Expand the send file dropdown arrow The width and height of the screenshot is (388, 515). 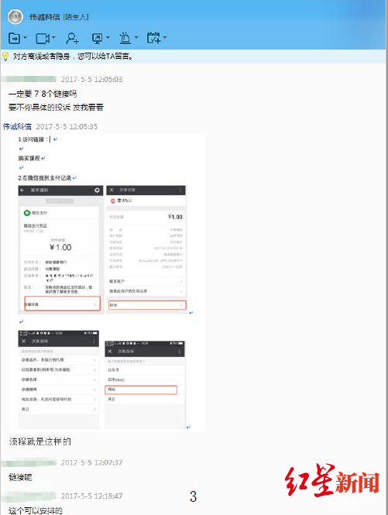pos(26,38)
